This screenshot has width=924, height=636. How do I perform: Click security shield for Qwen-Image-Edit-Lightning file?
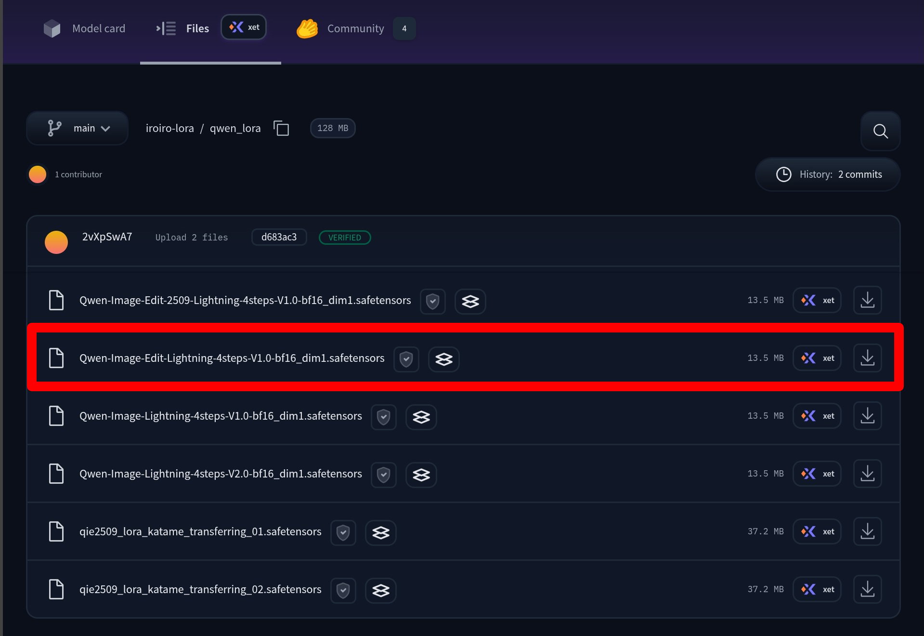point(406,359)
